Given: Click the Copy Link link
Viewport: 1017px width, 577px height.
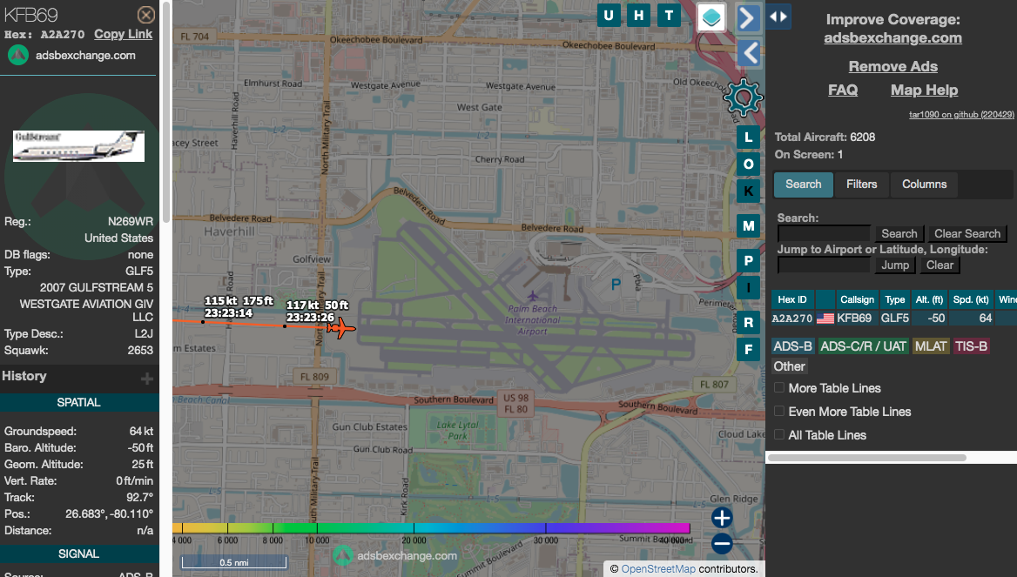Looking at the screenshot, I should point(124,34).
